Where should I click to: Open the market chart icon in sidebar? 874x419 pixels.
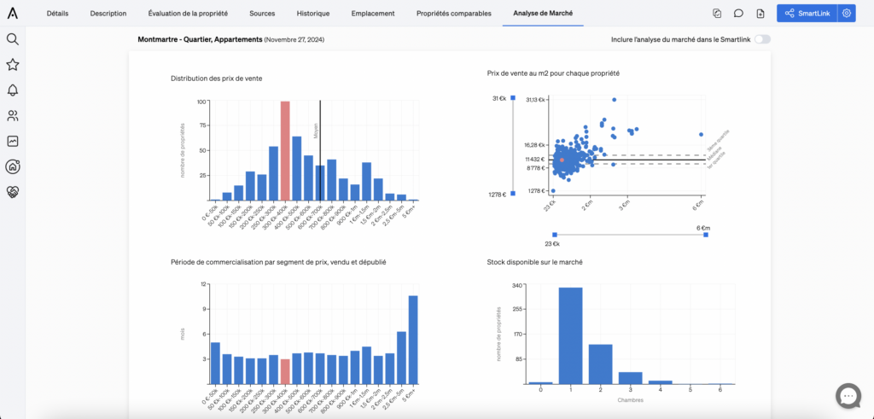tap(12, 141)
